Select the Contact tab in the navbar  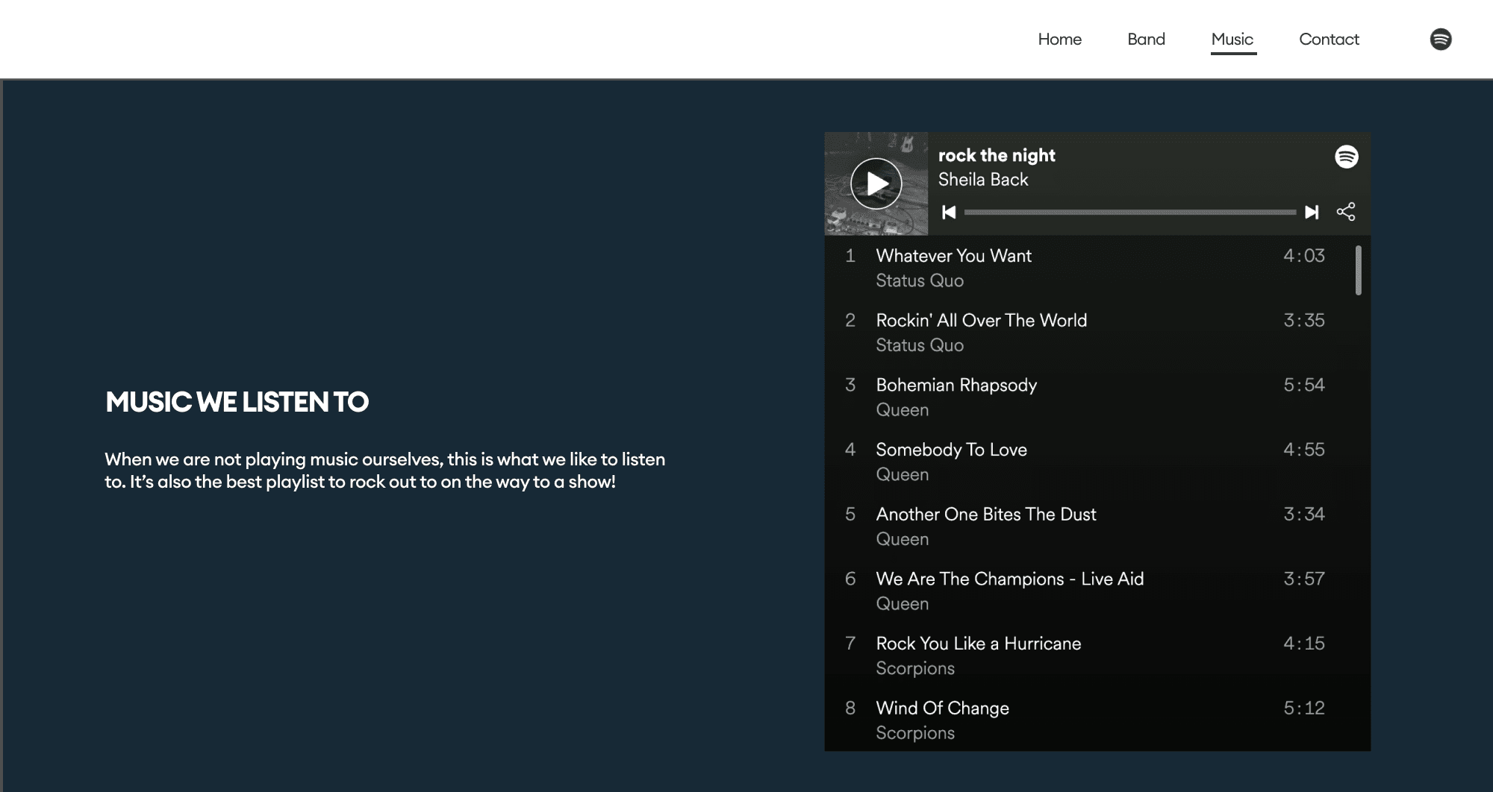click(1329, 39)
